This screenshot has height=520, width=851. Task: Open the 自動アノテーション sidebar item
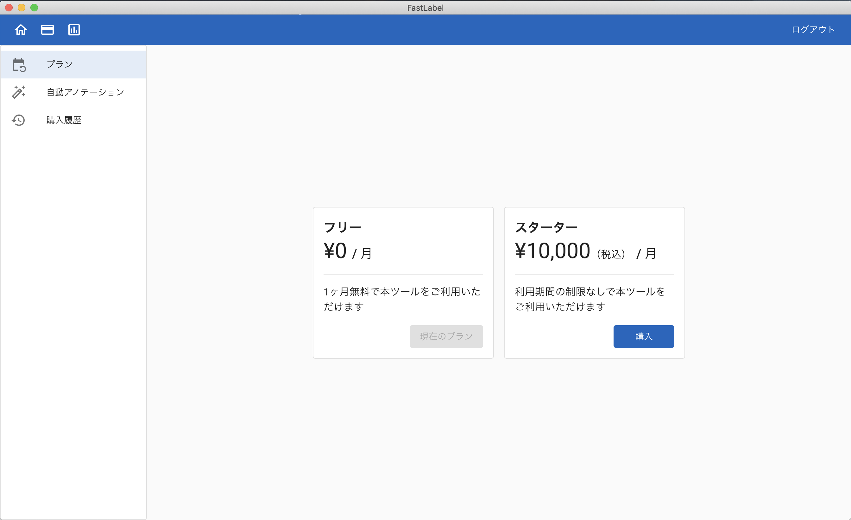(85, 92)
